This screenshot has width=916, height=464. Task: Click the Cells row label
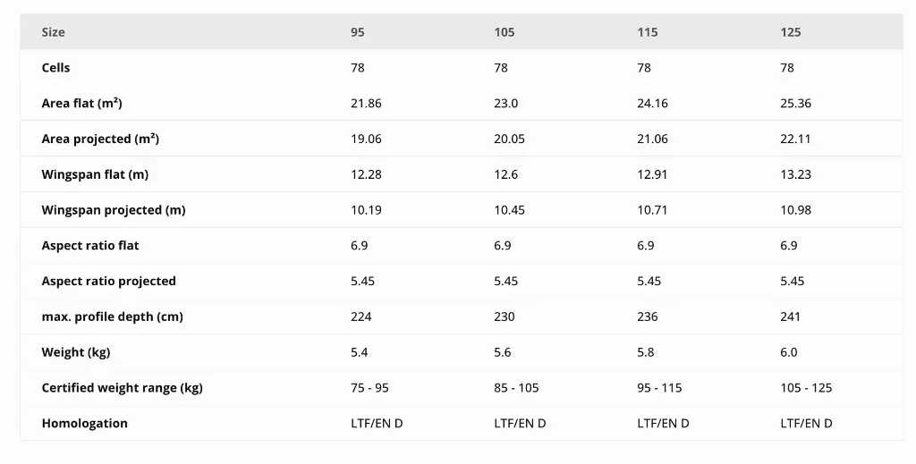pos(55,68)
